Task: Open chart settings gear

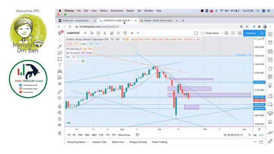Action: point(226,33)
